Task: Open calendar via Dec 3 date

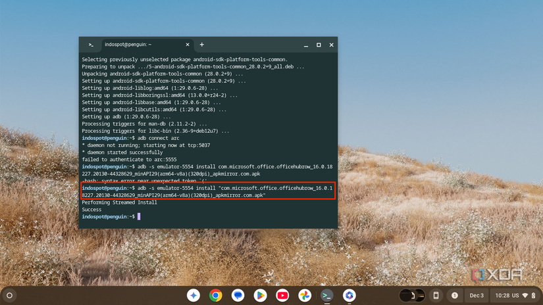Action: click(477, 295)
